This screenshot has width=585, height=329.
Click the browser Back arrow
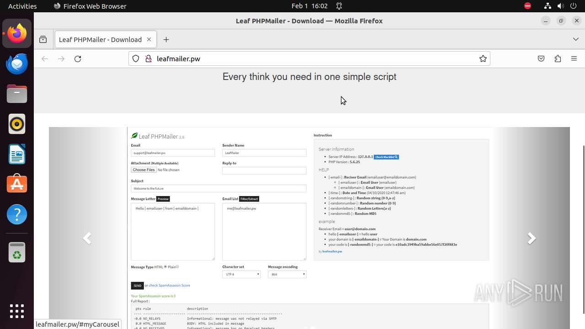pos(45,58)
